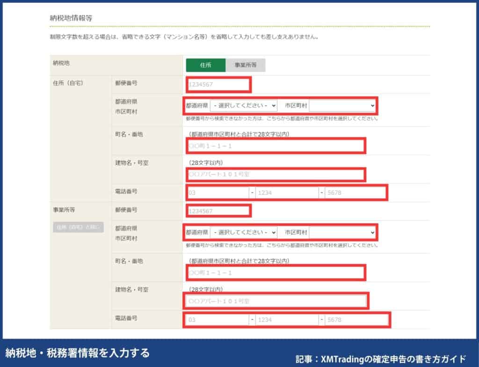Click the 事業所等 section label in left column

pyautogui.click(x=64, y=210)
